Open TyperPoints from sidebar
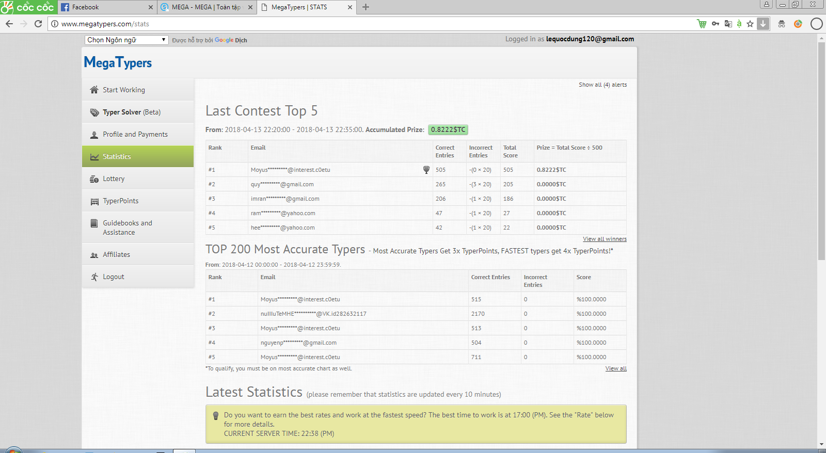826x453 pixels. coord(138,201)
